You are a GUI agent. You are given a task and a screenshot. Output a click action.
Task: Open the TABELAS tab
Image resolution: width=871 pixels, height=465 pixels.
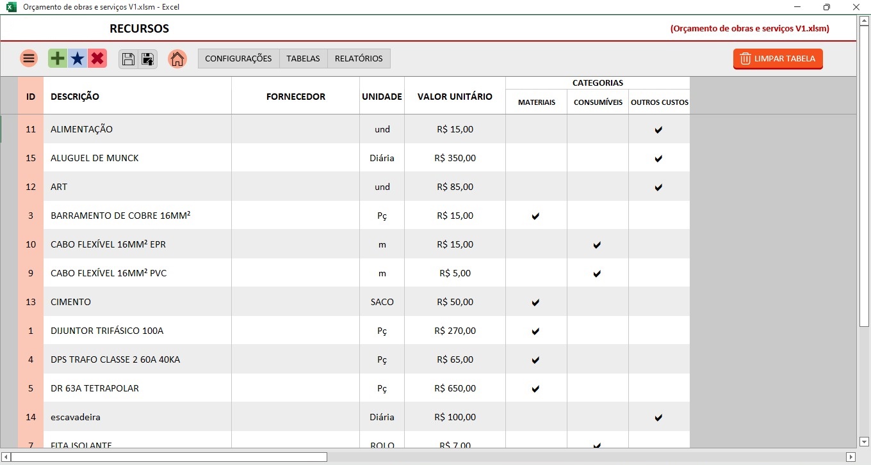point(303,58)
